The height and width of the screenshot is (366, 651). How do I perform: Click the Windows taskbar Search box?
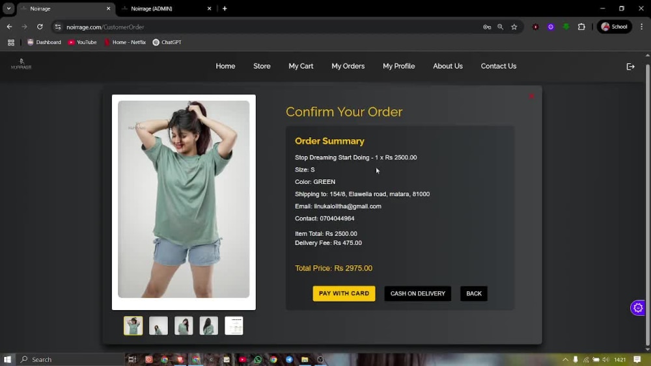[70, 359]
